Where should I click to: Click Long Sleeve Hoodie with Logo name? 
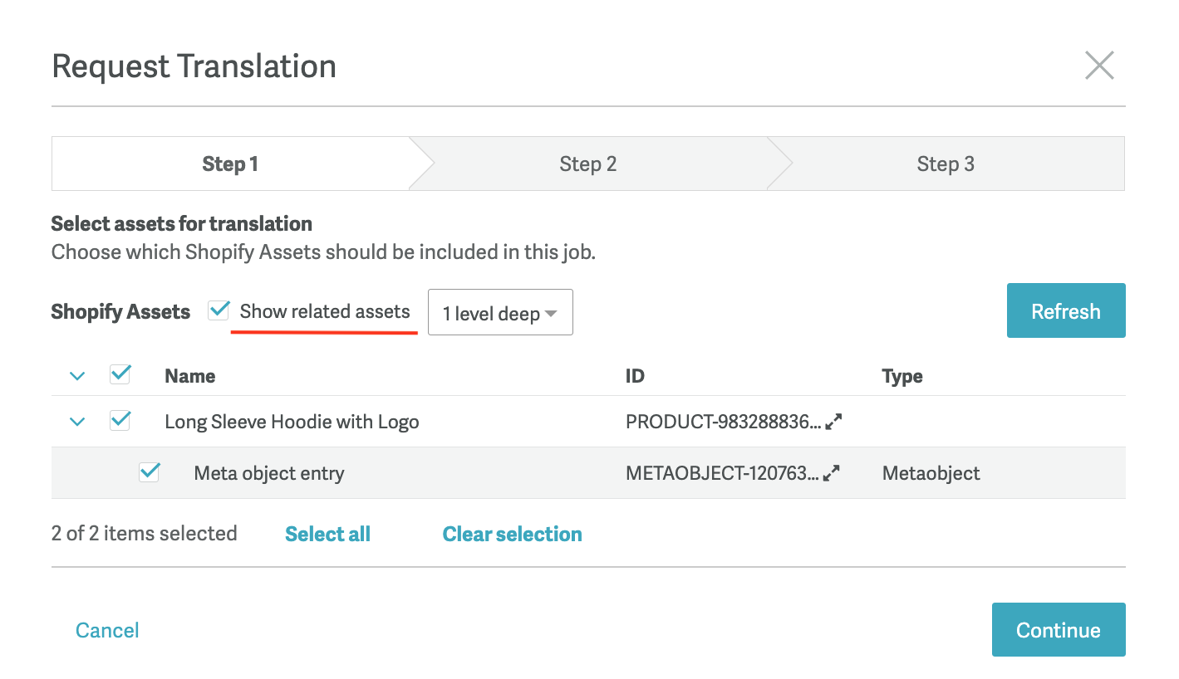(292, 422)
